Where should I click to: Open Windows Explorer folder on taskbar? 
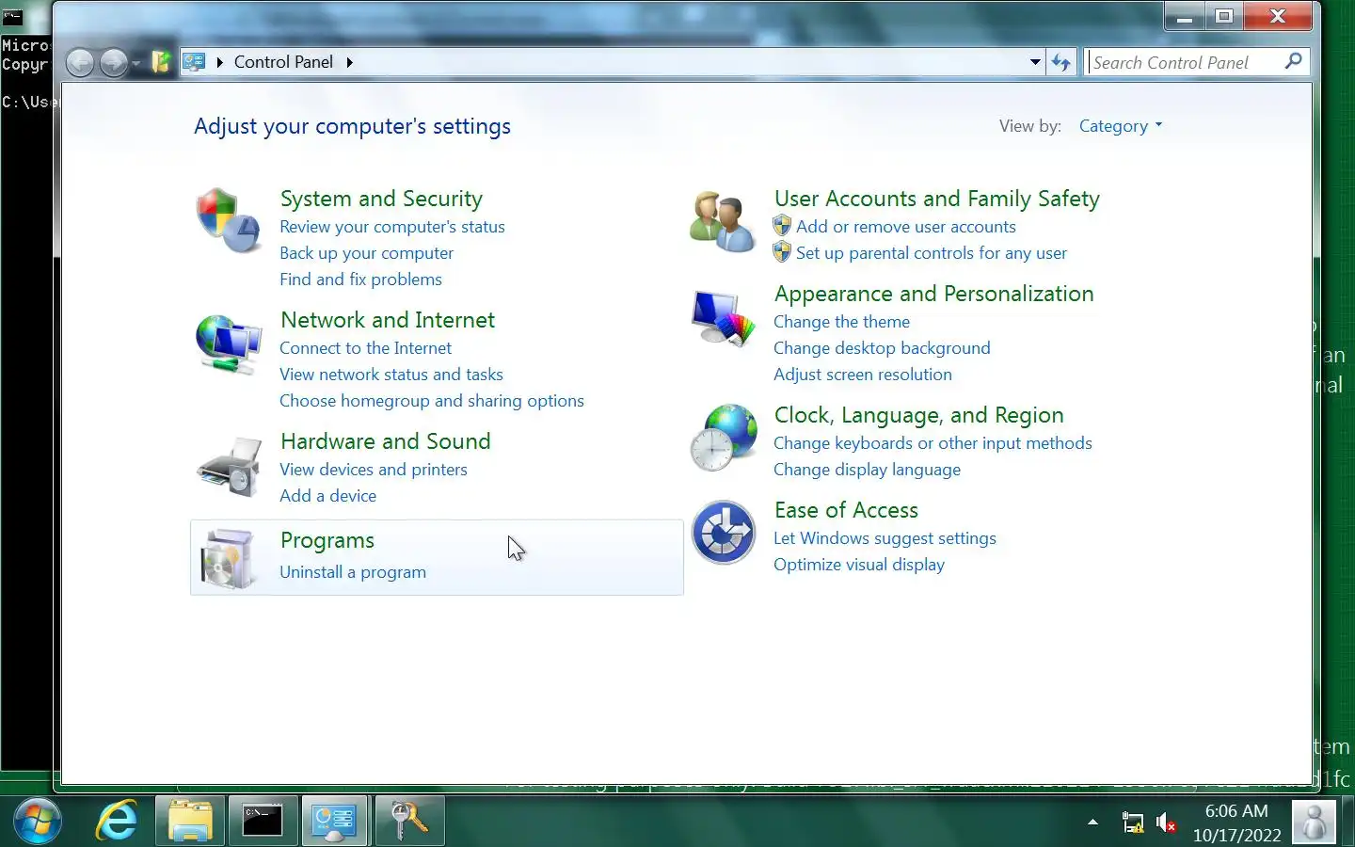pos(190,822)
